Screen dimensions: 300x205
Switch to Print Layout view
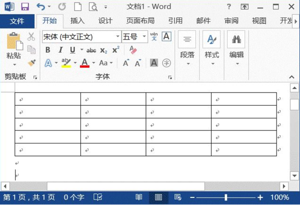click(x=158, y=197)
